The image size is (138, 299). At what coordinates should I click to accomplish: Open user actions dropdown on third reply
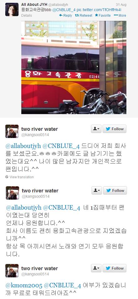pyautogui.click(x=96, y=268)
